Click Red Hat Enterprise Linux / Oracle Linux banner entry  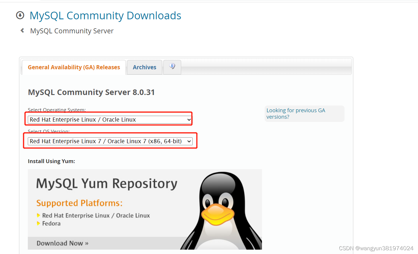[x=96, y=215]
